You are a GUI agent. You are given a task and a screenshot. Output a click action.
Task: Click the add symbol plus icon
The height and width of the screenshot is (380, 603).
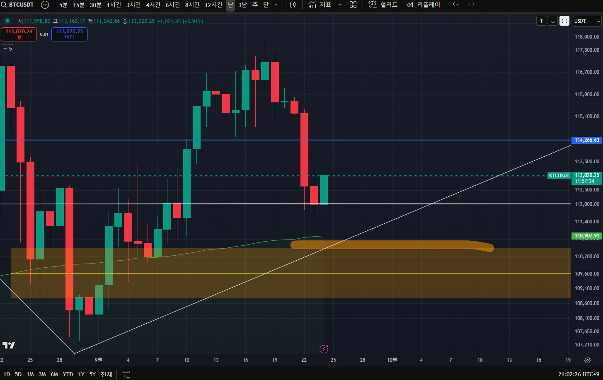tap(45, 5)
